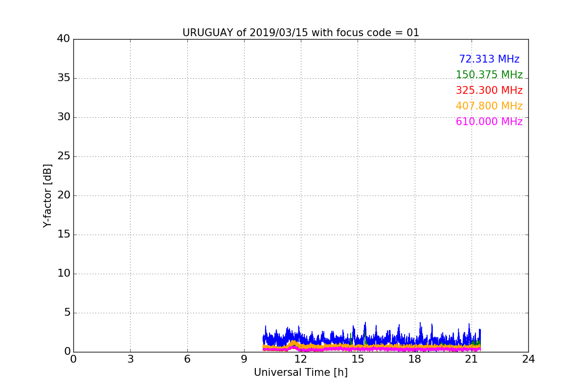Select the 72.313 MHz legend label

pyautogui.click(x=489, y=59)
